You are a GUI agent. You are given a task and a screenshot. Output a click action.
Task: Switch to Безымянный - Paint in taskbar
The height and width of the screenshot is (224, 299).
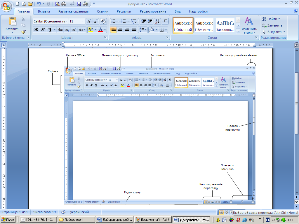[x=153, y=220]
